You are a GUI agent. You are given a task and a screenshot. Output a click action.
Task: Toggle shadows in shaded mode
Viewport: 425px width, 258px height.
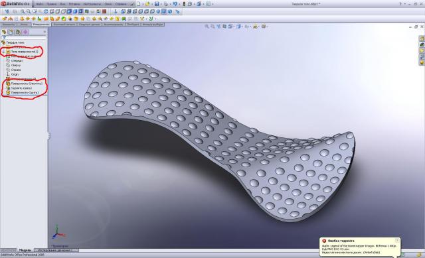(x=81, y=11)
